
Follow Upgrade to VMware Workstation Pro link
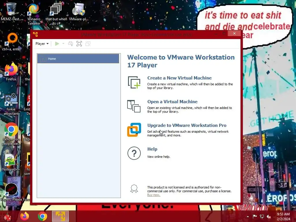tap(187, 125)
